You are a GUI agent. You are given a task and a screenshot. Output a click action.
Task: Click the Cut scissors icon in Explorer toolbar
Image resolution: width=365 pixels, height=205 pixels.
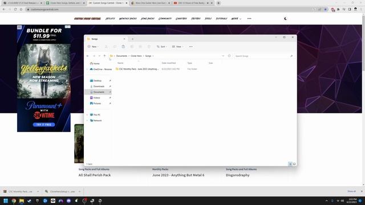(106, 47)
